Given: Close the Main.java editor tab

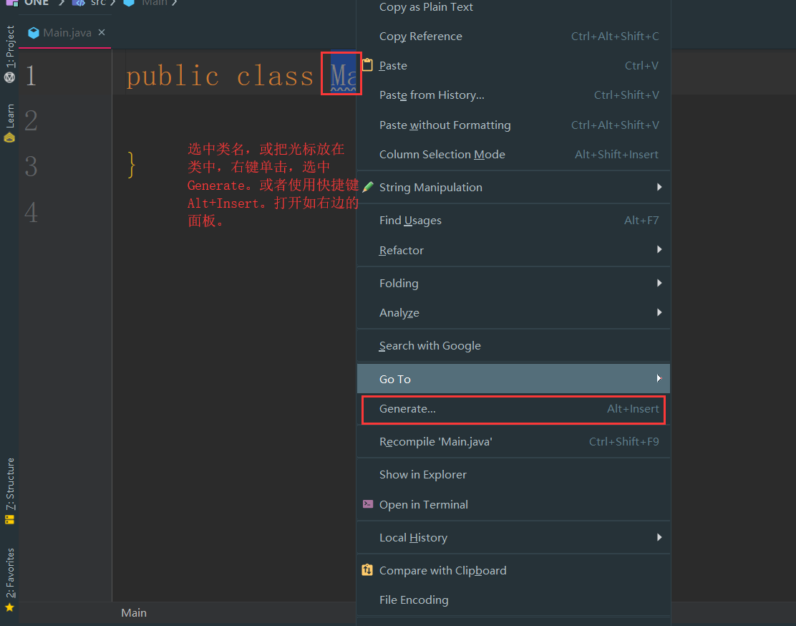Looking at the screenshot, I should (102, 32).
